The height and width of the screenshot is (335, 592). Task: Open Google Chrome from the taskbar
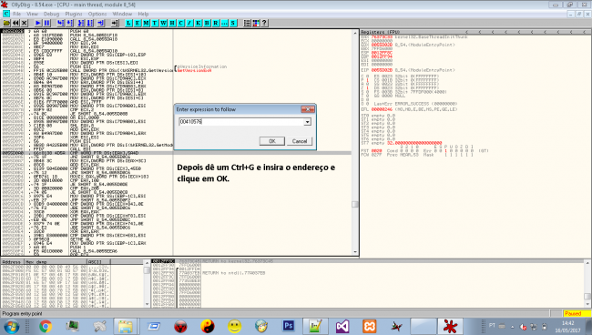[x=46, y=326]
